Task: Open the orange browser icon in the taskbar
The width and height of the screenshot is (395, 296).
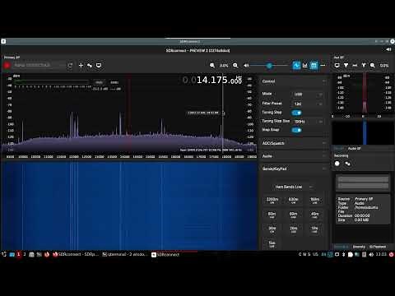Action: tap(47, 254)
